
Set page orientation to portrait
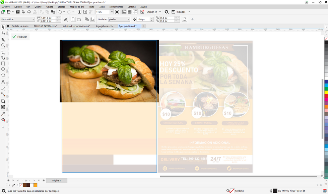coord(73,19)
